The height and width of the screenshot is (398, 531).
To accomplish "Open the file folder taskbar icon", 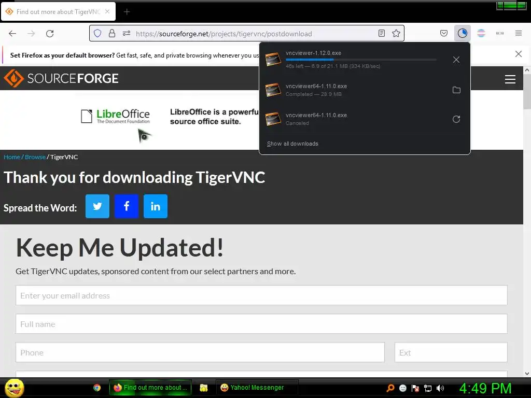I will click(203, 388).
